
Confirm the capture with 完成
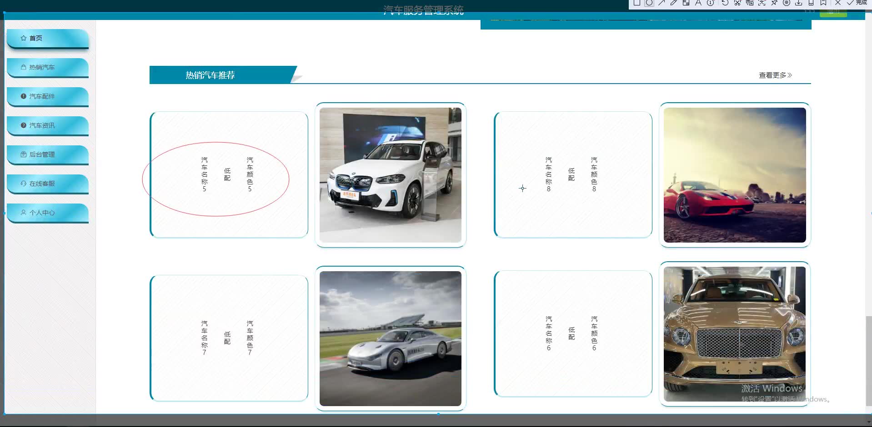click(x=857, y=3)
